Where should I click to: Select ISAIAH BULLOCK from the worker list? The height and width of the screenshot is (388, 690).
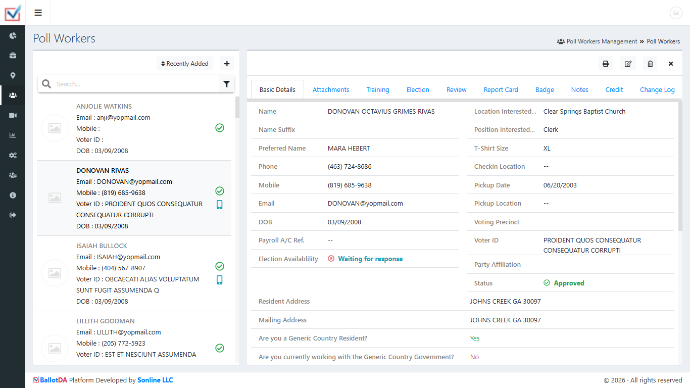coord(102,246)
